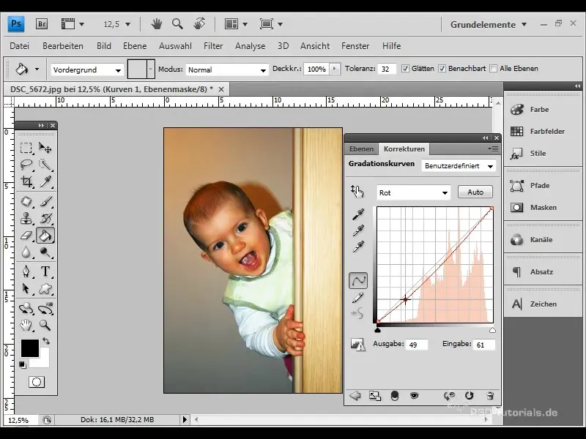Open the Masken panel
Image resolution: width=586 pixels, height=439 pixels.
click(534, 208)
